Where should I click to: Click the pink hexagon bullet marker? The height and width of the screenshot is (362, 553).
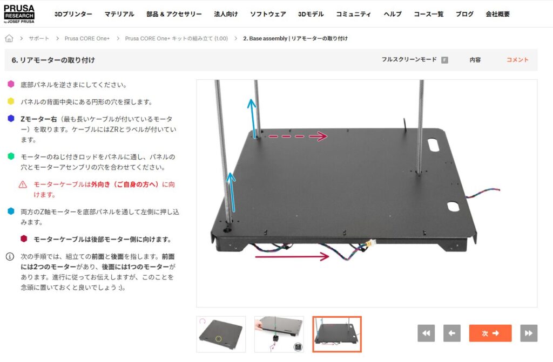pyautogui.click(x=11, y=84)
